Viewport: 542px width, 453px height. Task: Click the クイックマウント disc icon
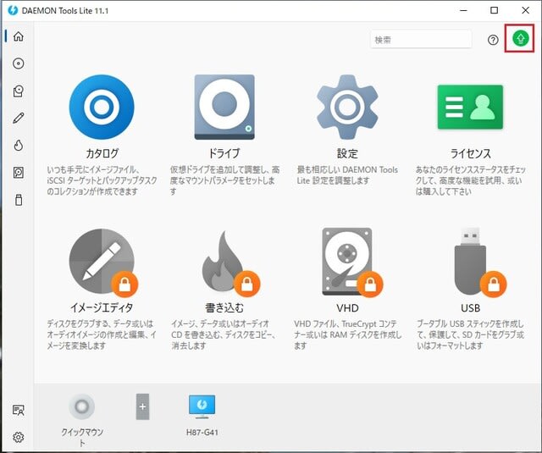pyautogui.click(x=82, y=406)
